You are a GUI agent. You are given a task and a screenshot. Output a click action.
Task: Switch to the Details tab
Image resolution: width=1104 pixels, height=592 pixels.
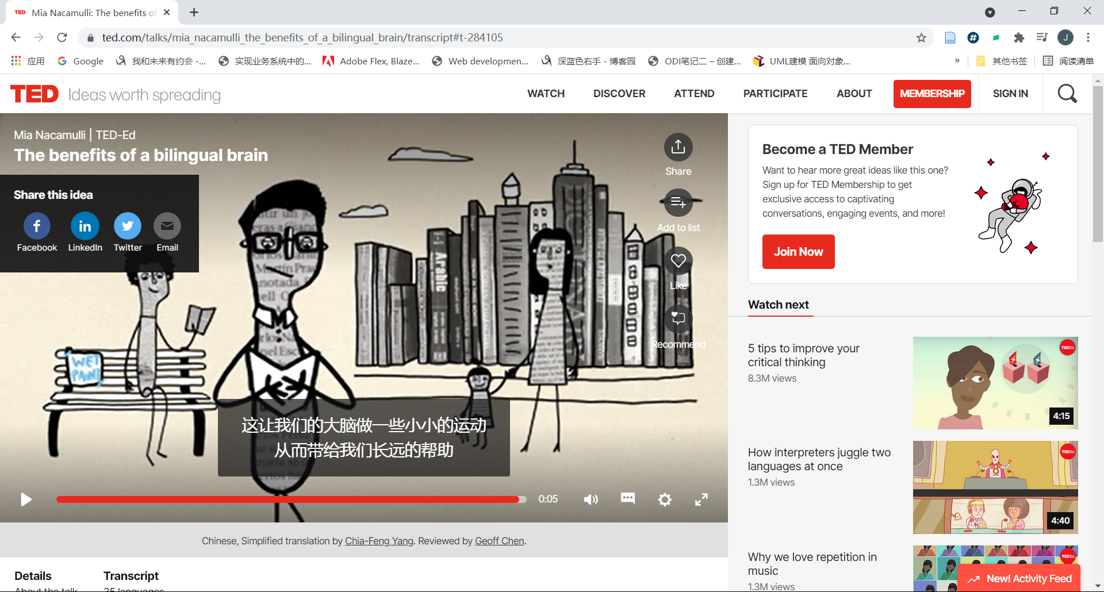coord(33,576)
